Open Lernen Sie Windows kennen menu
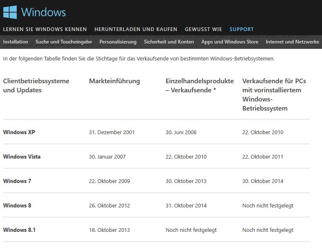 coord(45,29)
